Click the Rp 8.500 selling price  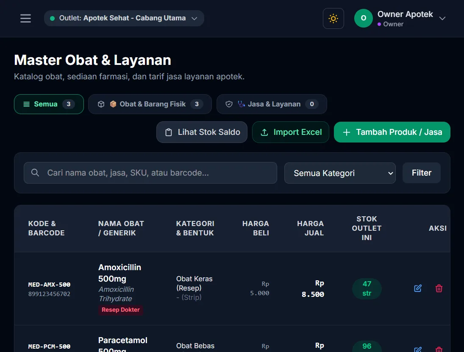(313, 289)
